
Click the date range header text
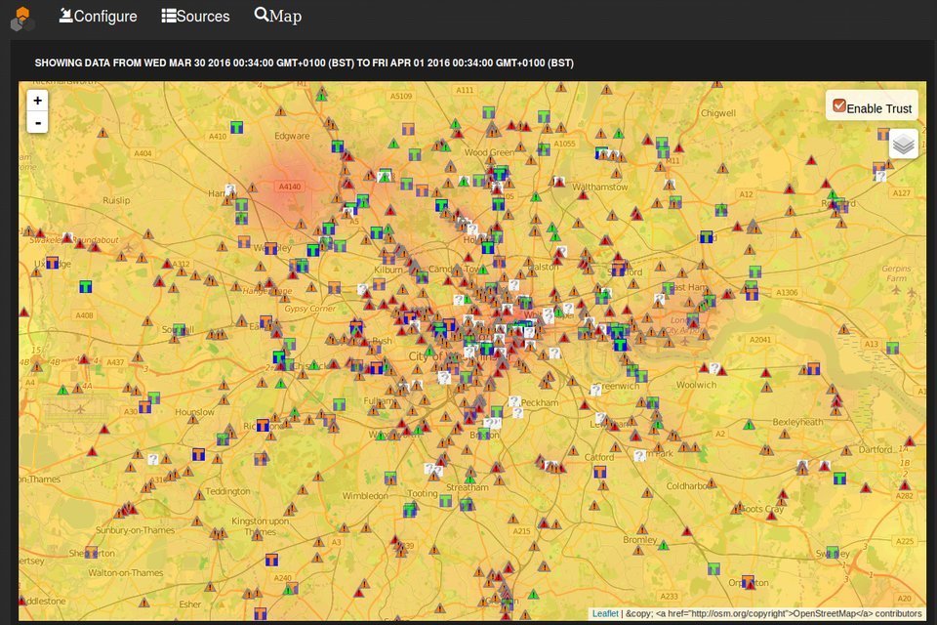click(x=305, y=62)
